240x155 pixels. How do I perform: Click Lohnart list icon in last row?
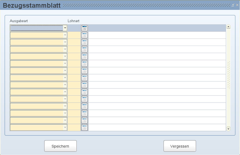tap(84, 128)
